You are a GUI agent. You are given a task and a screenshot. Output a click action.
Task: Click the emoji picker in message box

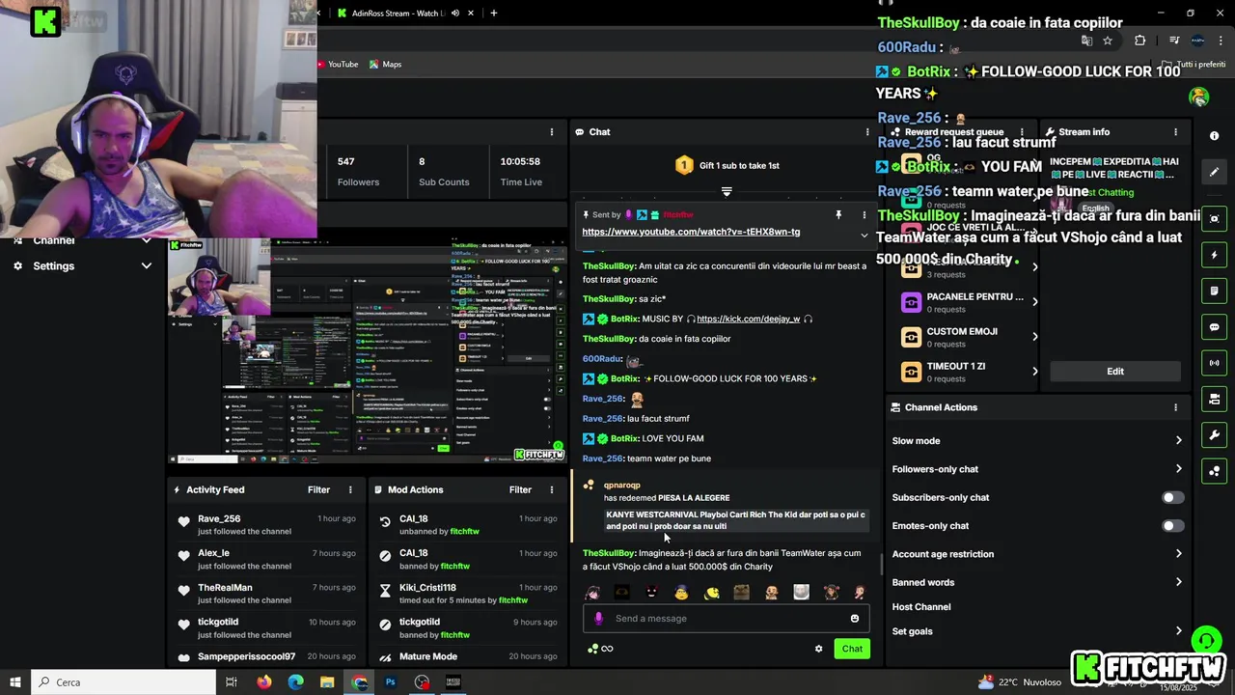click(855, 619)
